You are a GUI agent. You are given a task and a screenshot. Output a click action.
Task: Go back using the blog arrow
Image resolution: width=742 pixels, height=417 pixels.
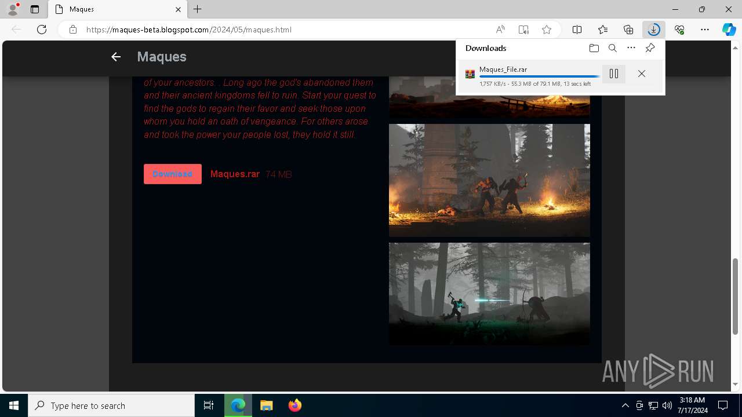tap(116, 57)
